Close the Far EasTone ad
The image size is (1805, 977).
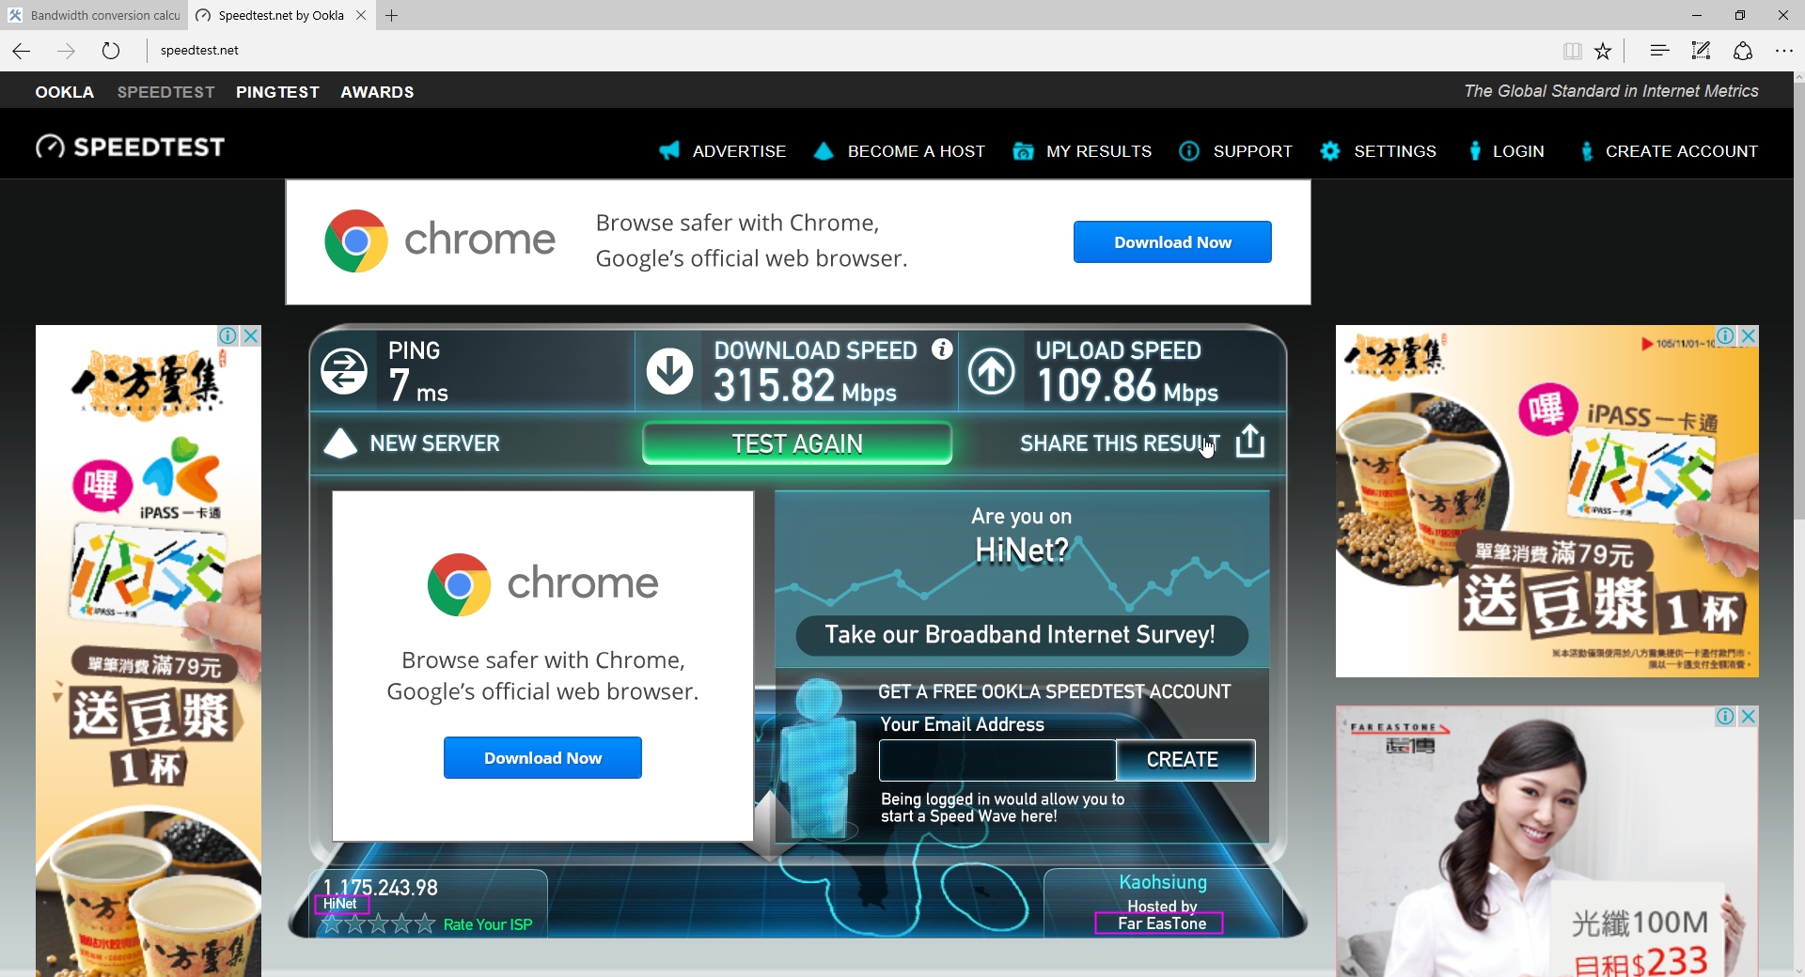pyautogui.click(x=1749, y=716)
